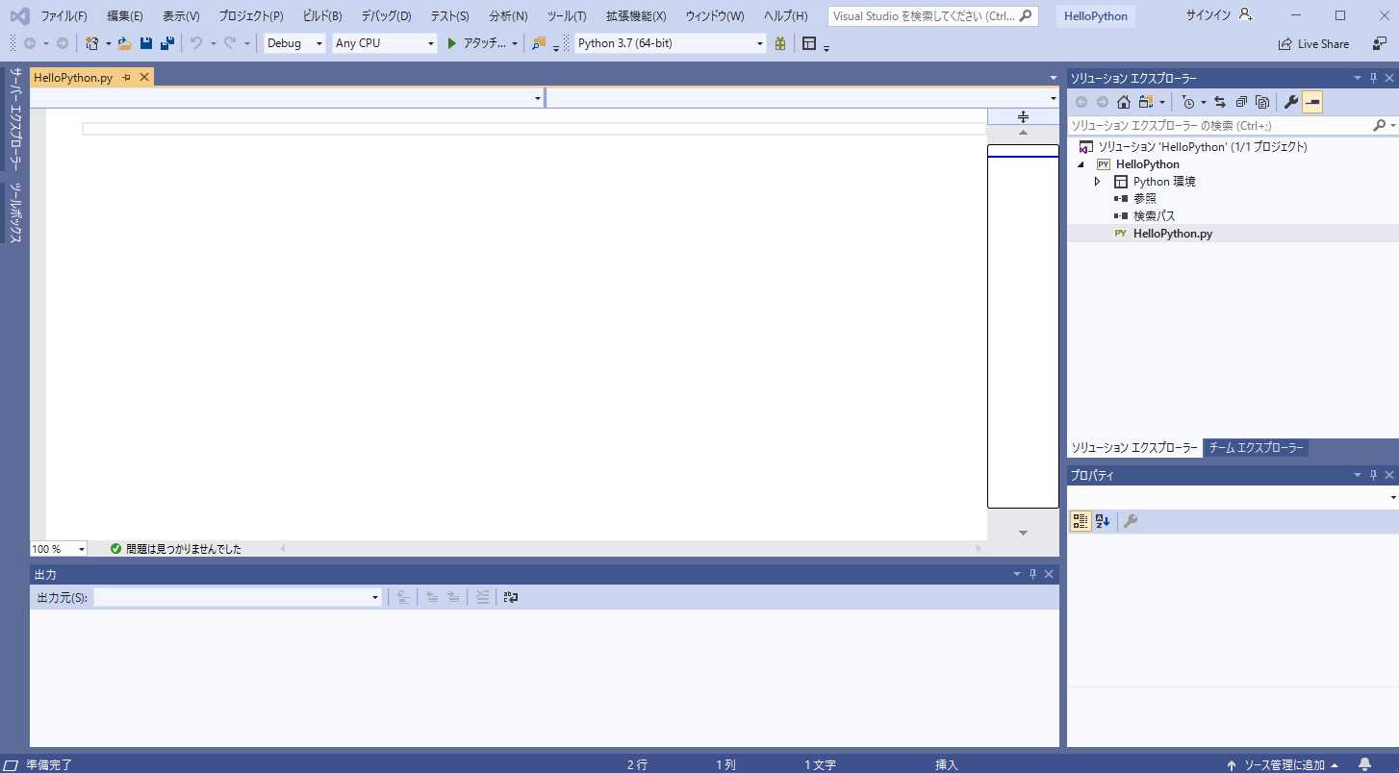Click the New Project toolbar icon
1399x773 pixels.
[x=91, y=43]
